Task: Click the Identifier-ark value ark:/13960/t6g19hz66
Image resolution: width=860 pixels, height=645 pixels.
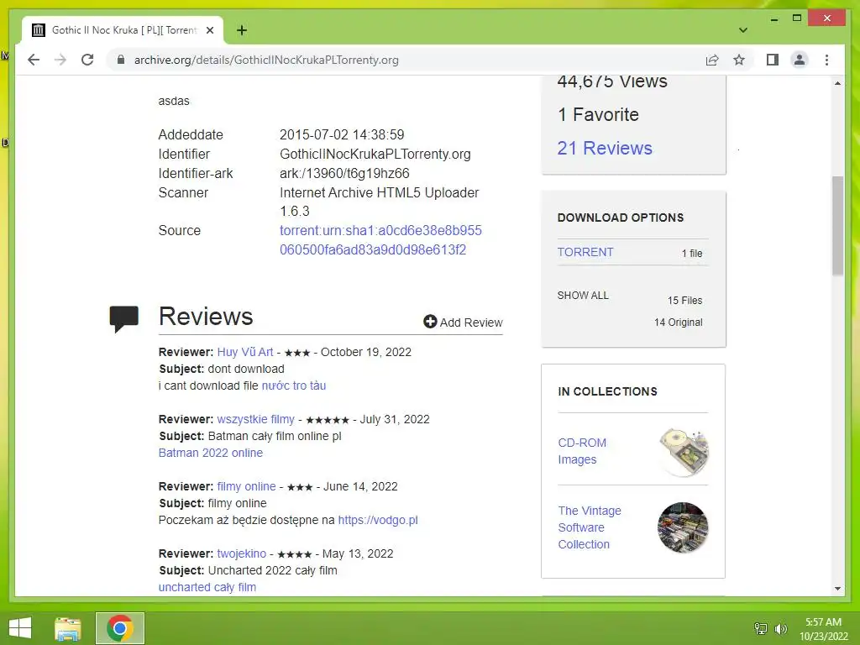Action: (344, 173)
